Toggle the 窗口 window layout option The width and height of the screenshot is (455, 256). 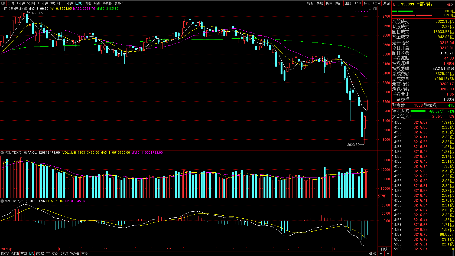click(24, 254)
